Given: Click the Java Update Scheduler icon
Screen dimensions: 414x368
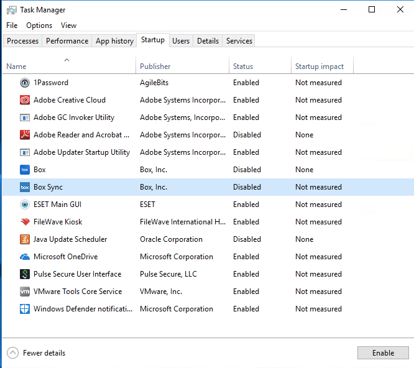Looking at the screenshot, I should [25, 239].
